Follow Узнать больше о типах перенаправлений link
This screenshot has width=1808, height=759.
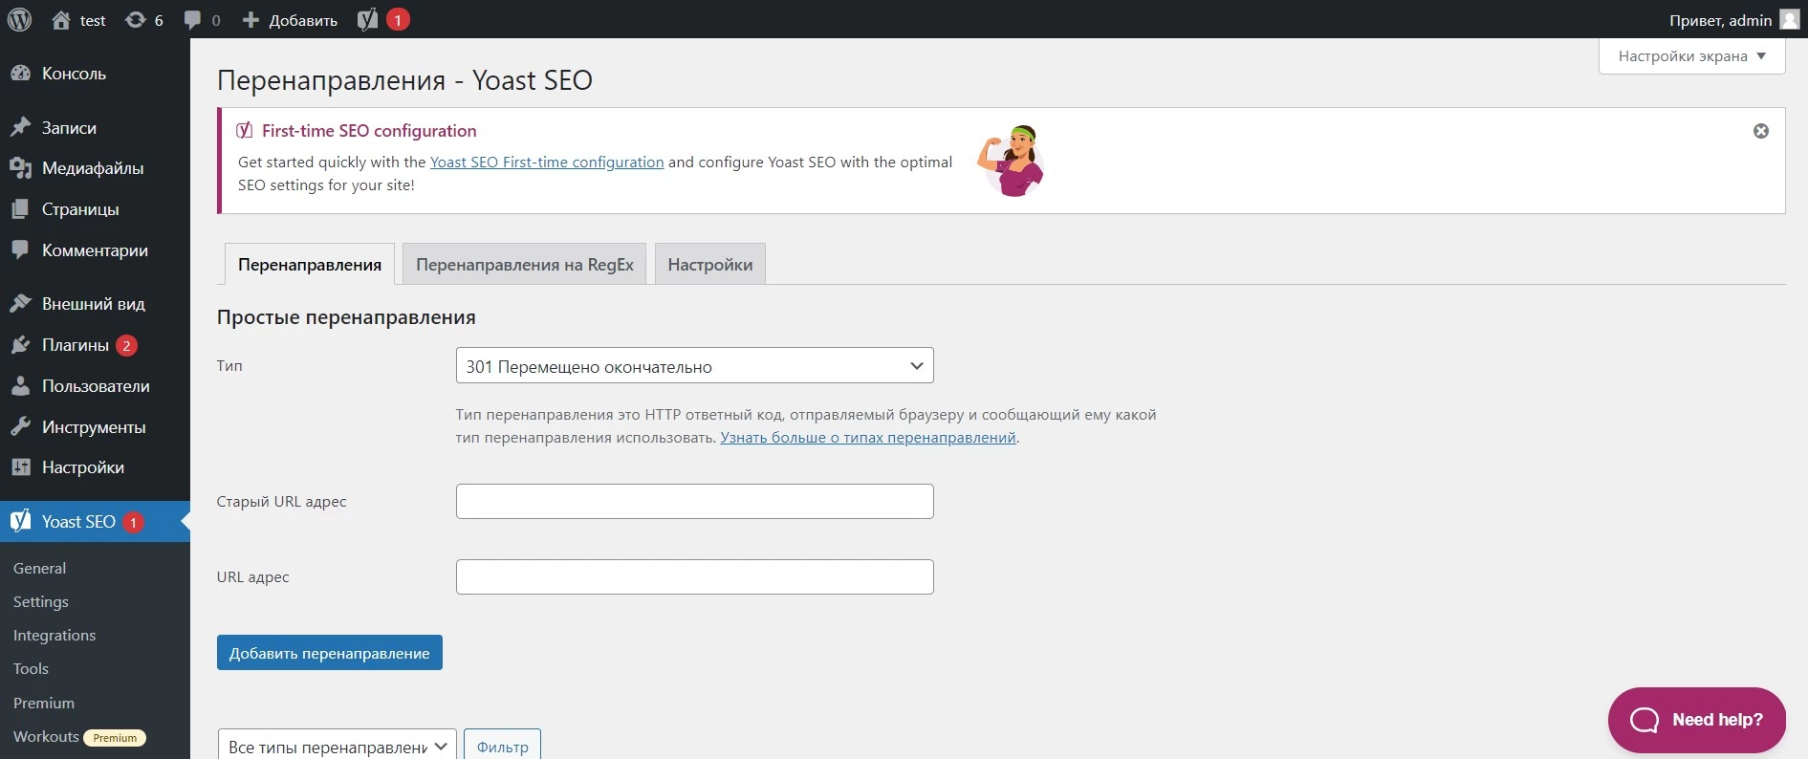(x=868, y=437)
